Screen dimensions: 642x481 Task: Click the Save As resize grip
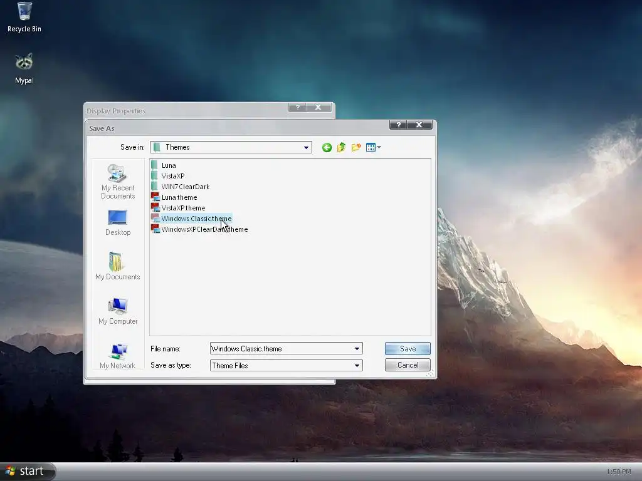click(x=430, y=373)
